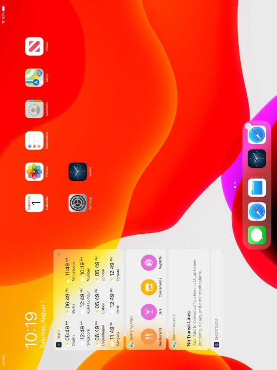Tap the MAPS NEARBY widget title
The width and height of the screenshot is (277, 370).
[131, 328]
